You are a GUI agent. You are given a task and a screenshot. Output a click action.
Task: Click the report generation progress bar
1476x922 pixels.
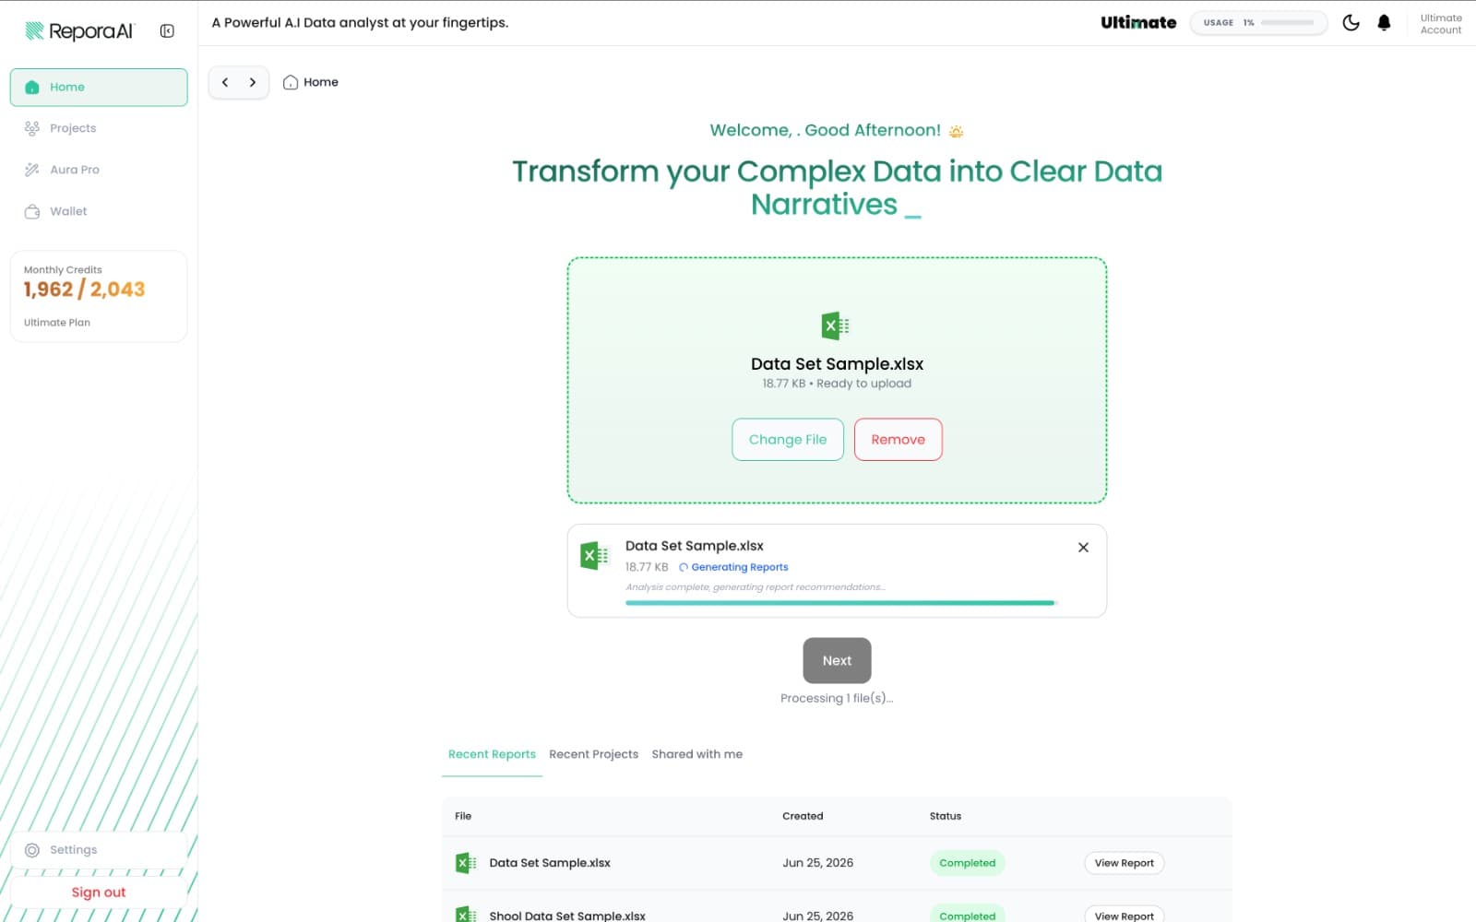(840, 603)
